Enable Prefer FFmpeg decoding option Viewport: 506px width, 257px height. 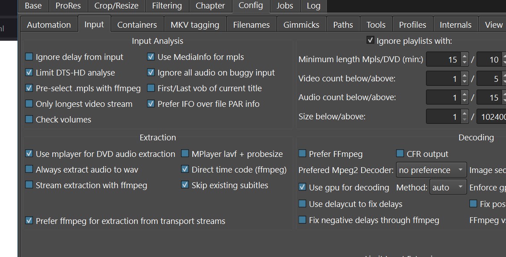click(x=303, y=154)
